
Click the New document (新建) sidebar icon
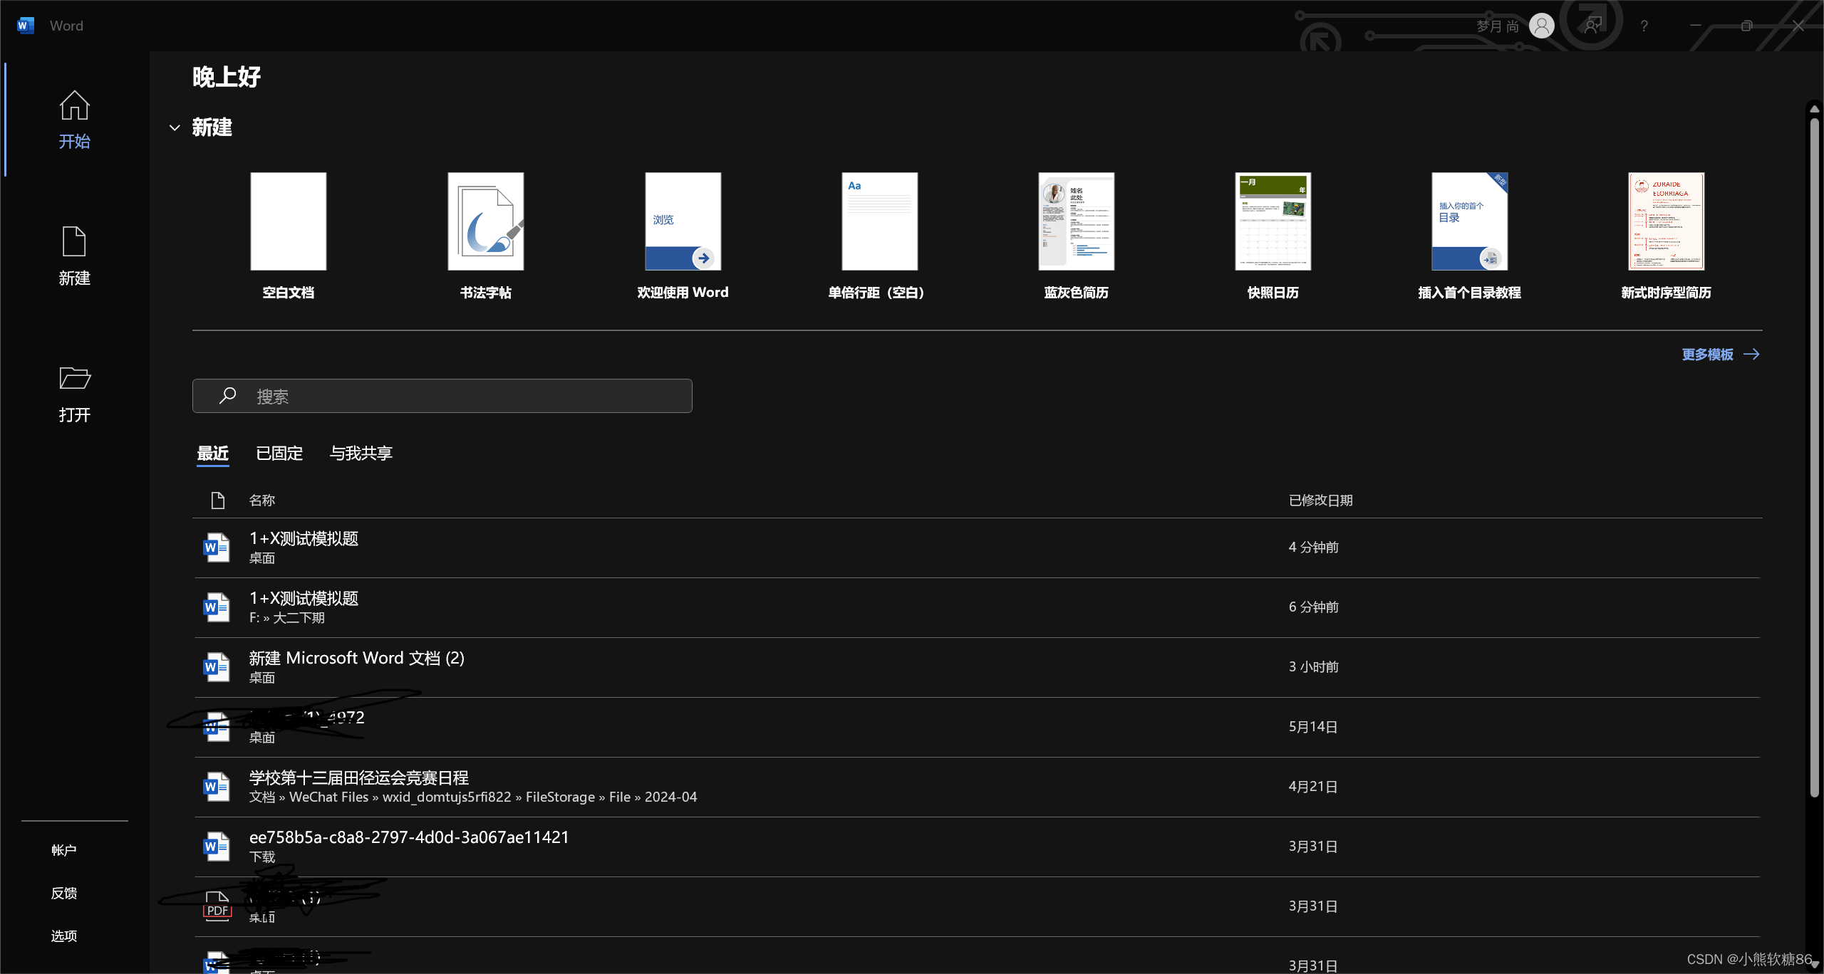[74, 242]
